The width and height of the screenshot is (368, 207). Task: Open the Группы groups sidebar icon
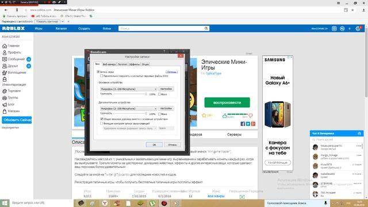[x=5, y=98]
